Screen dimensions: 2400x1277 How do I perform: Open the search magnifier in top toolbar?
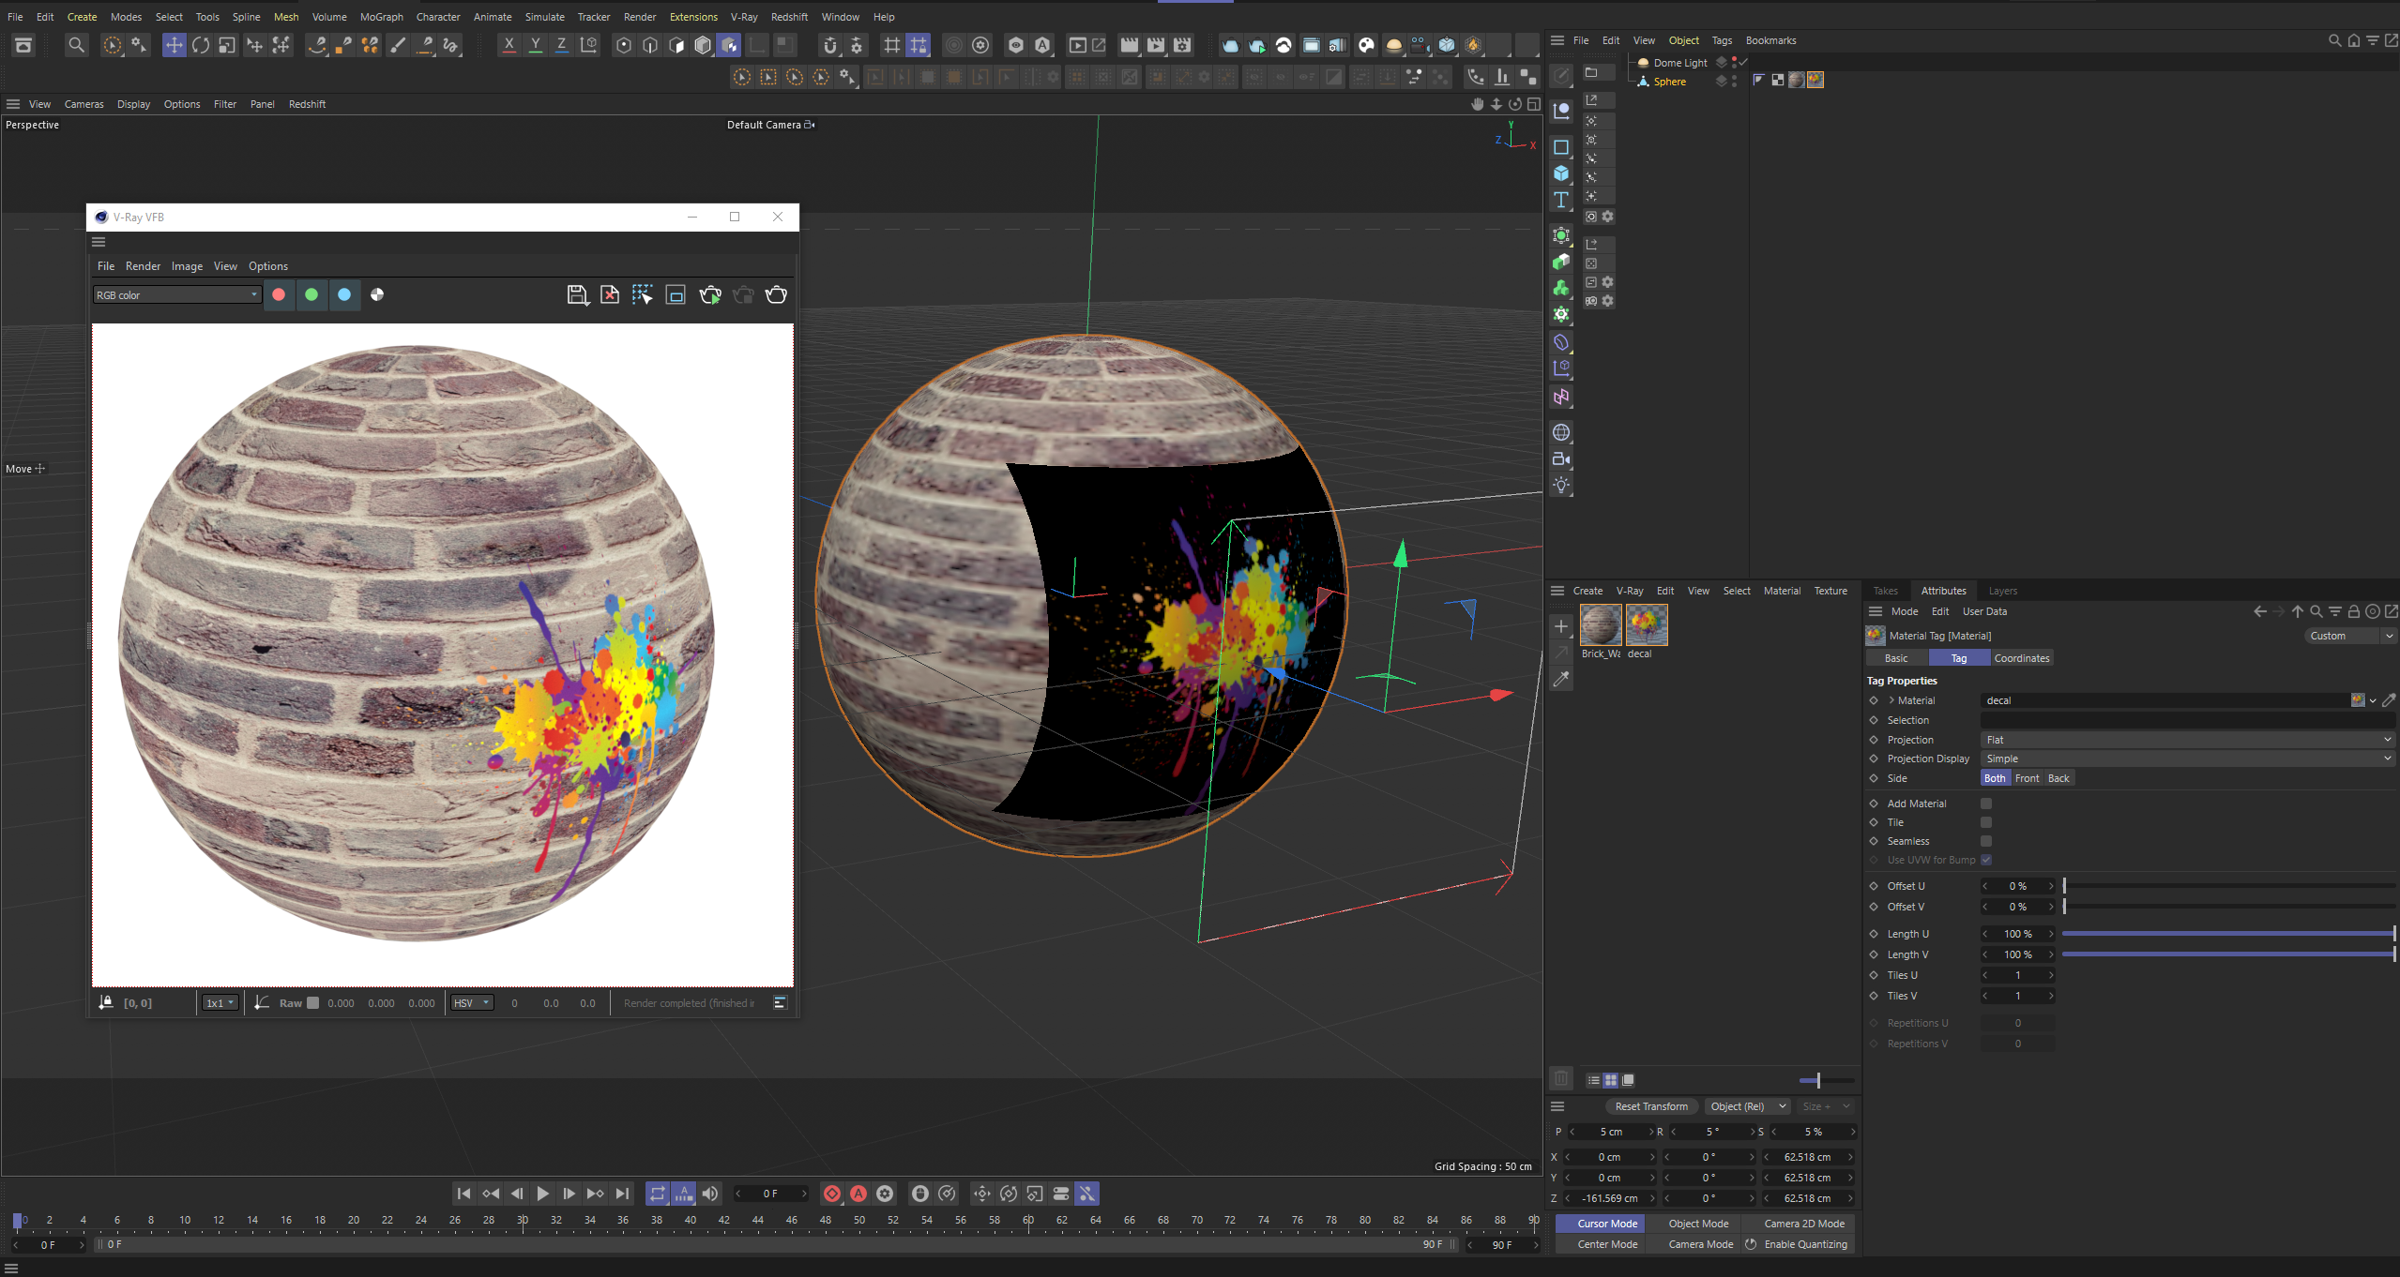tap(77, 45)
